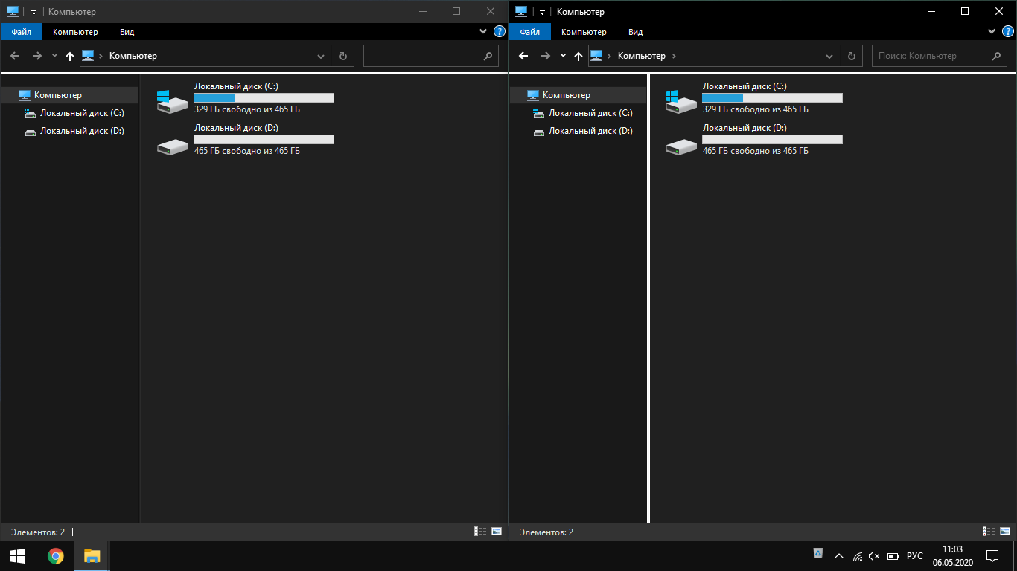Expand address history dropdown in left window
1017x571 pixels.
pos(321,56)
